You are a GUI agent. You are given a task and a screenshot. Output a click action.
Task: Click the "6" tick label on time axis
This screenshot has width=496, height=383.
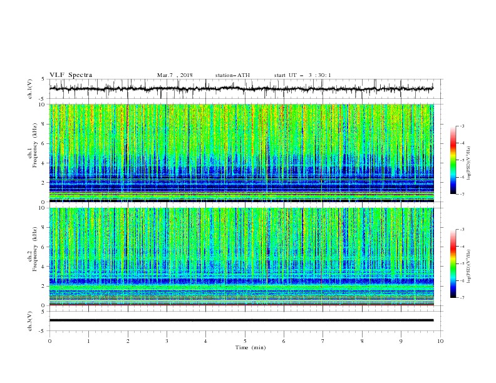[x=284, y=341]
